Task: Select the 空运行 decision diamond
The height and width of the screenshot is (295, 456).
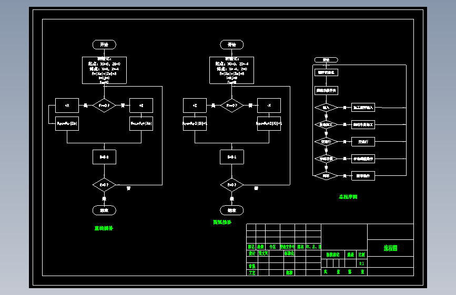Action: click(326, 142)
